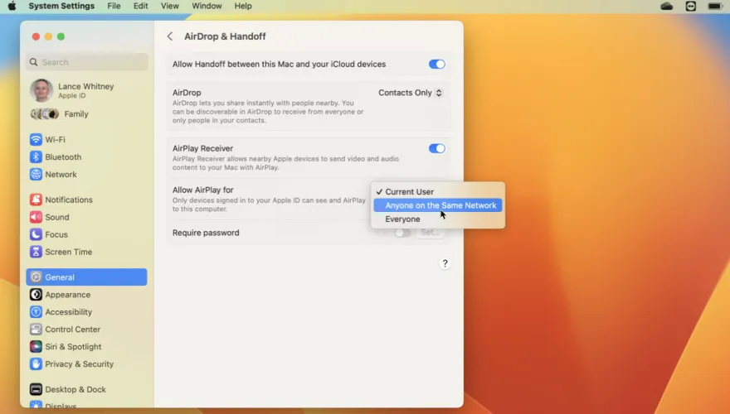Select Siri & Spotlight in sidebar
This screenshot has width=730, height=414.
73,347
